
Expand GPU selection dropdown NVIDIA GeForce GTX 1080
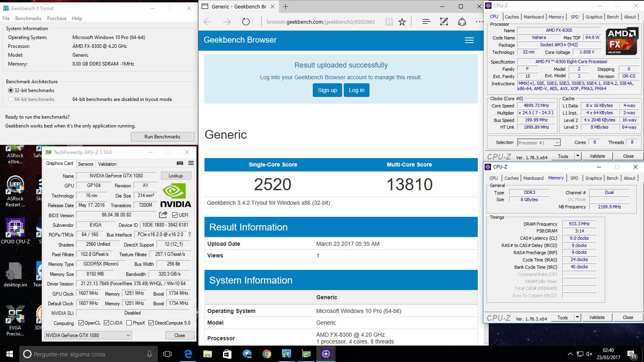click(x=88, y=335)
